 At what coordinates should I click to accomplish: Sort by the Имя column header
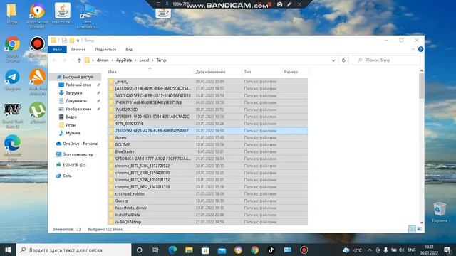coord(150,72)
